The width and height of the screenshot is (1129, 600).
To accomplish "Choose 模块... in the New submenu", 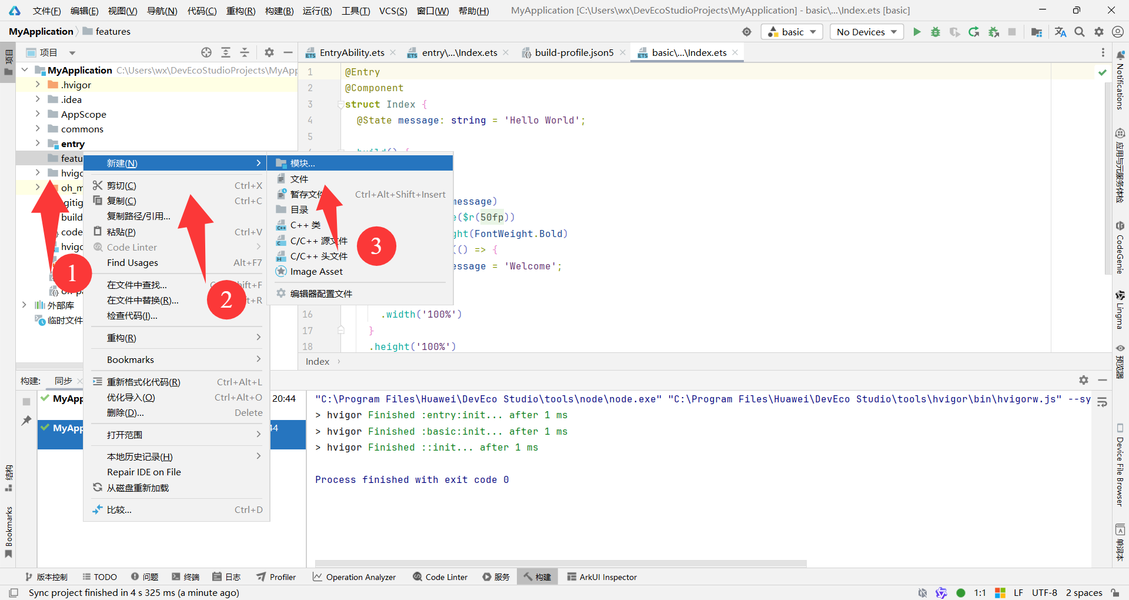I will point(360,163).
